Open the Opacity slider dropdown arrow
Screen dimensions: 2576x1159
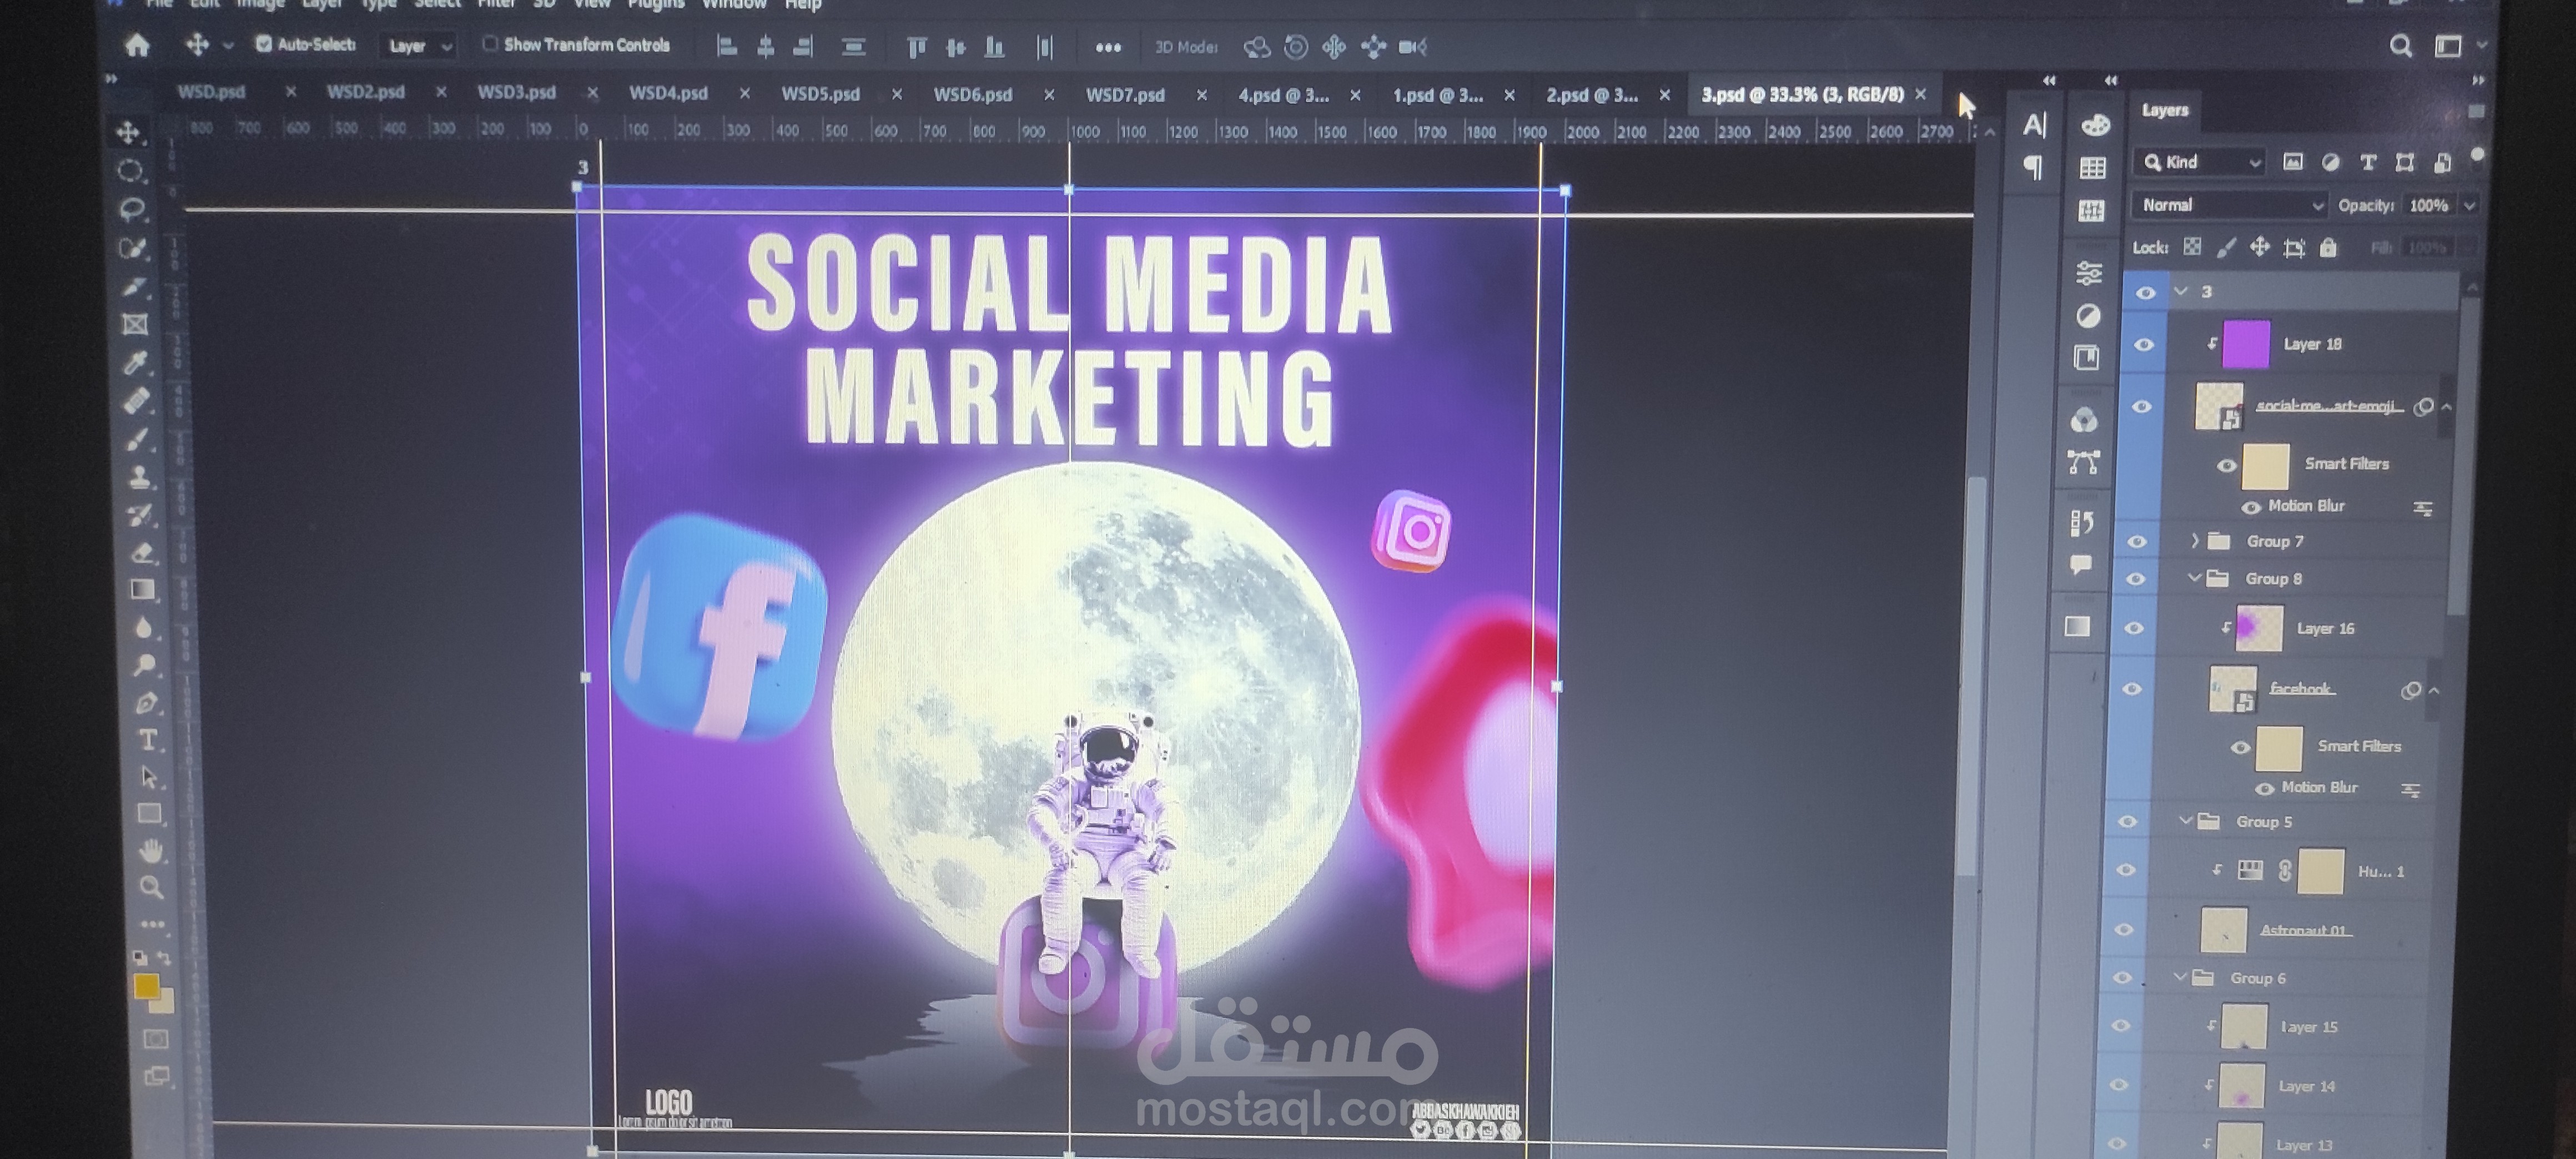[2470, 206]
